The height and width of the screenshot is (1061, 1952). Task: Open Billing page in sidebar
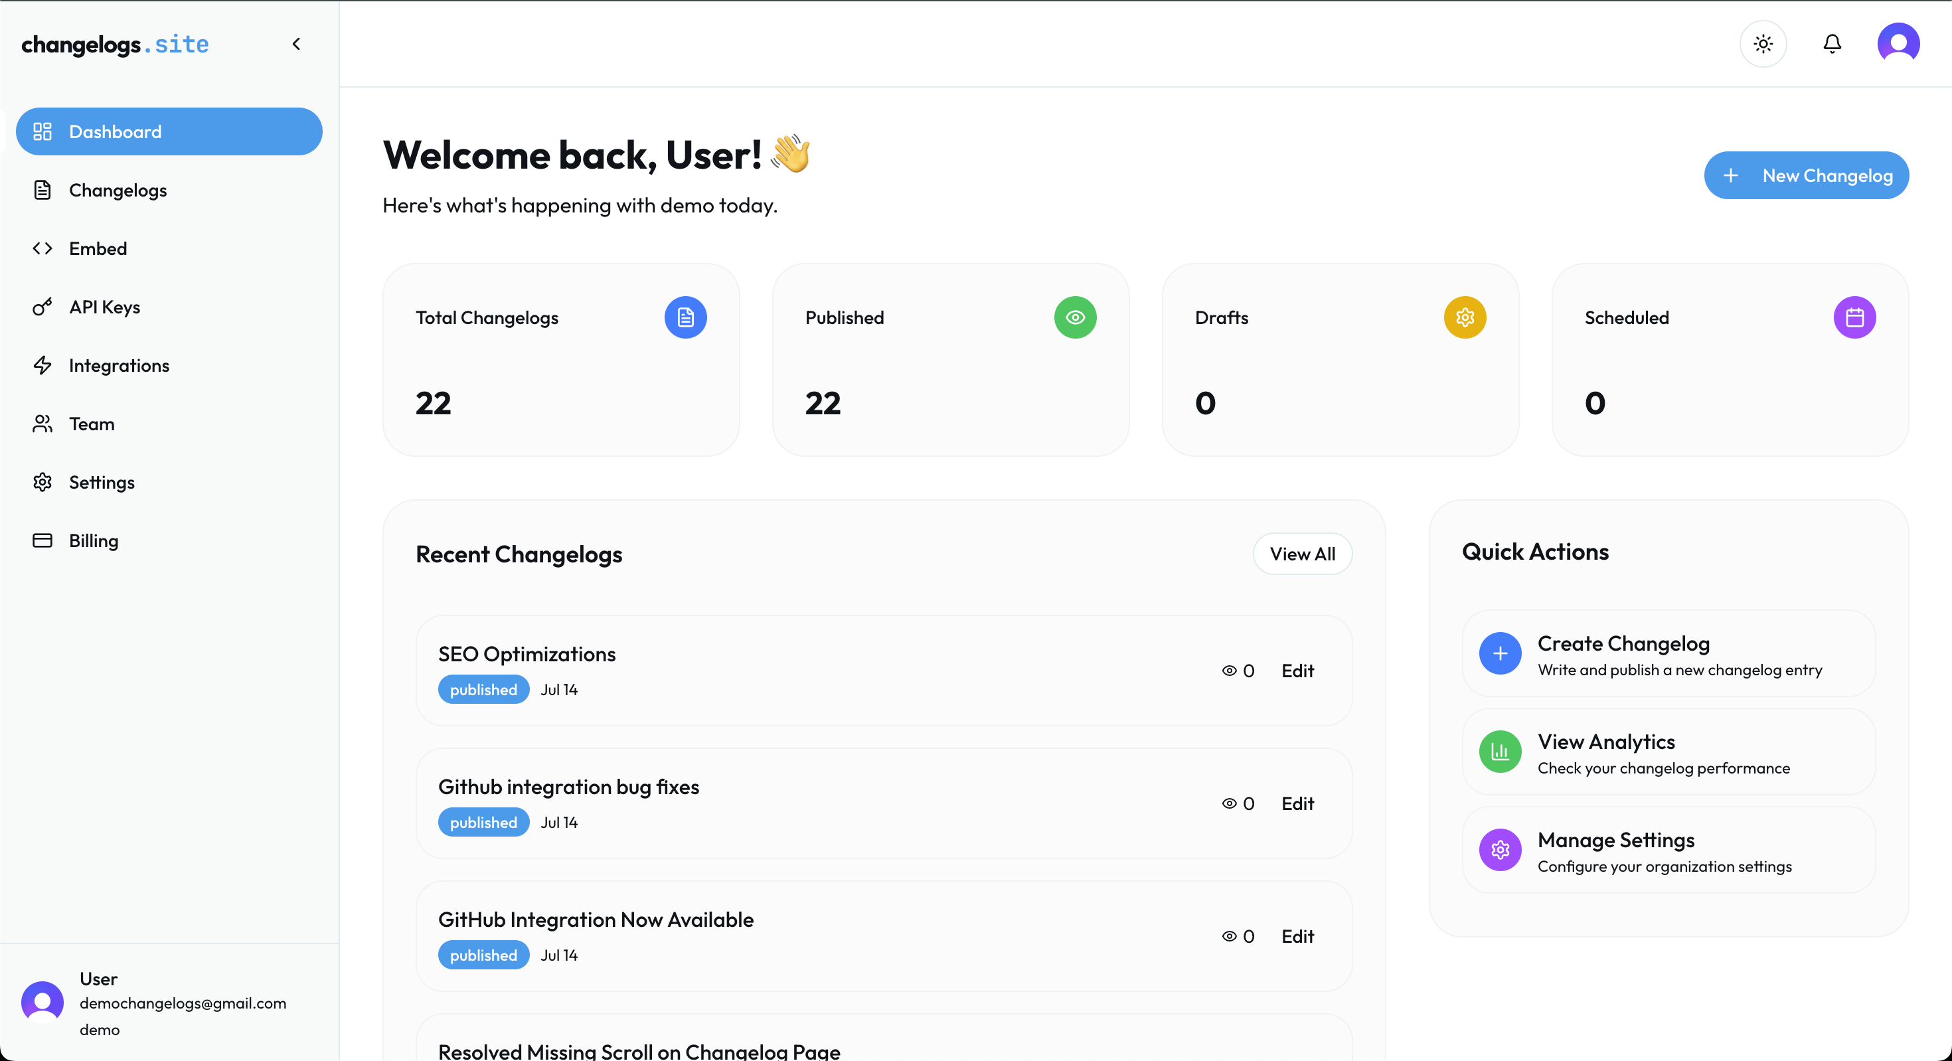[x=169, y=540]
